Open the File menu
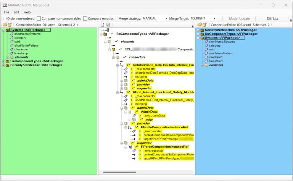The image size is (293, 181). [6, 12]
